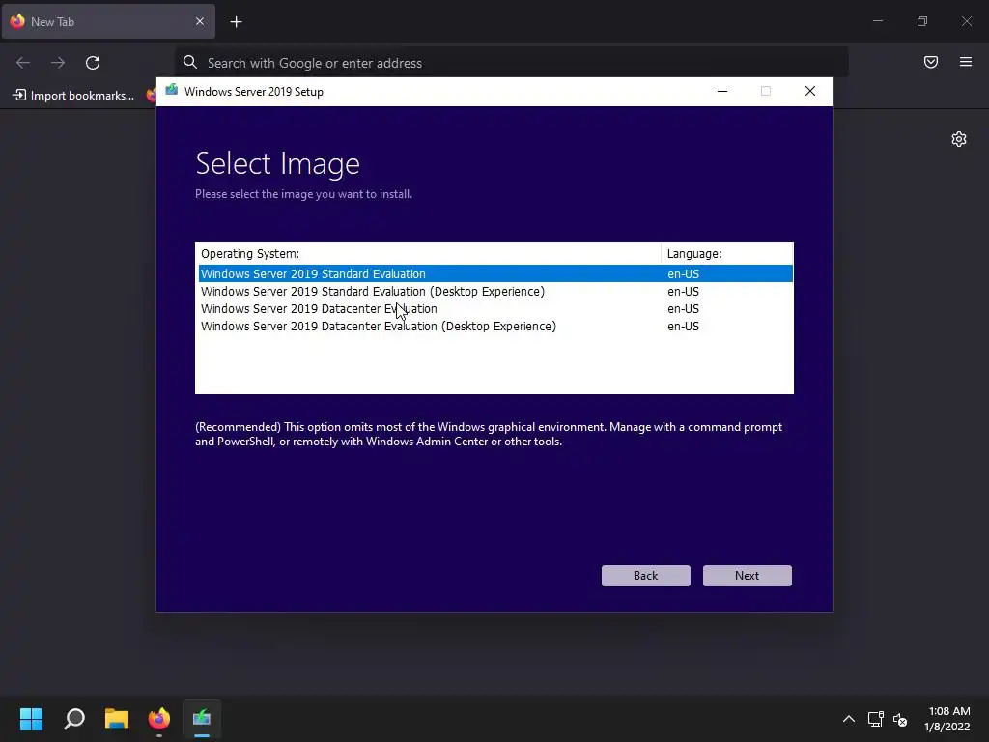Click the Language column header
The height and width of the screenshot is (742, 989).
point(726,254)
